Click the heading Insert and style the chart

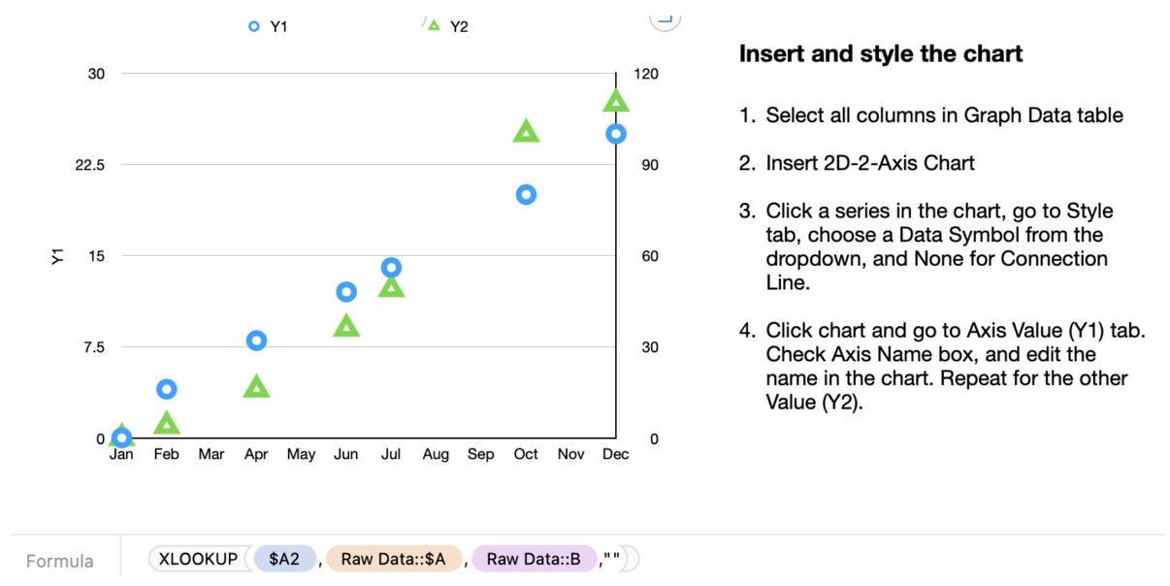coord(880,53)
